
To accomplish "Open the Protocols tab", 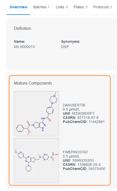I will pos(103,7).
